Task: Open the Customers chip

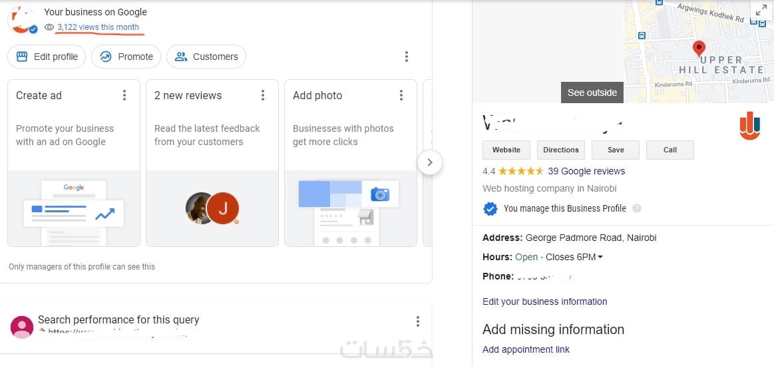Action: click(x=206, y=57)
